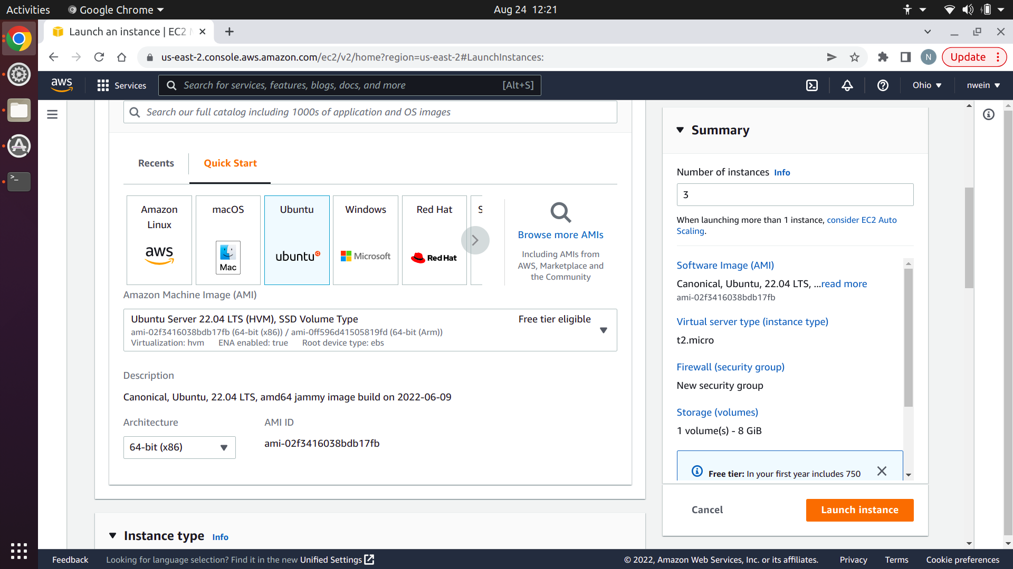This screenshot has width=1013, height=569.
Task: Click the Launch instance button
Action: 859,510
